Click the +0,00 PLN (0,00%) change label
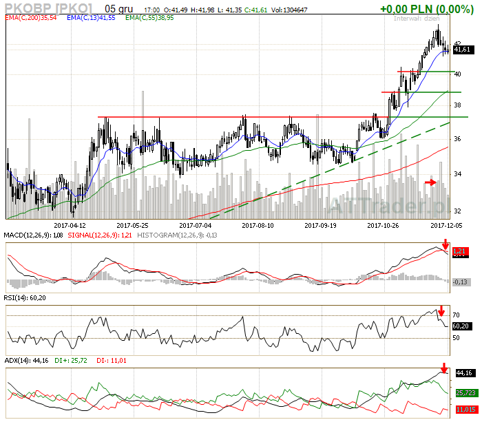This screenshot has width=482, height=422. (427, 9)
